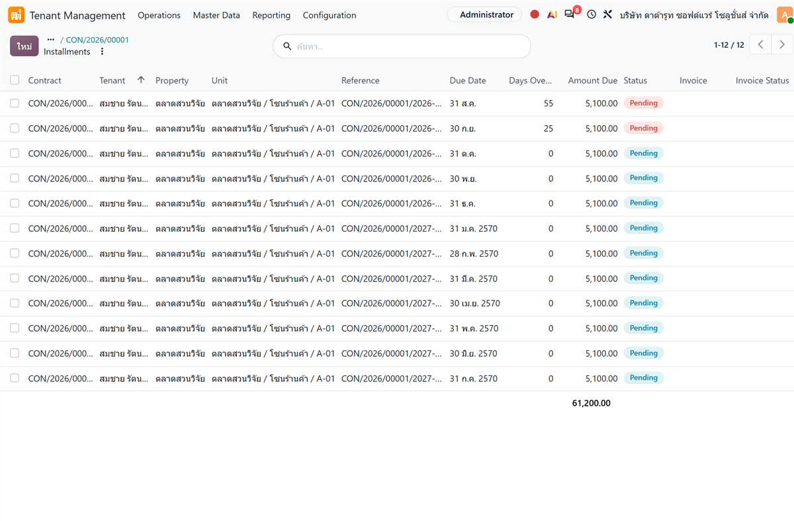Sort by the Status column header
Viewport: 794px width, 521px height.
coord(635,81)
